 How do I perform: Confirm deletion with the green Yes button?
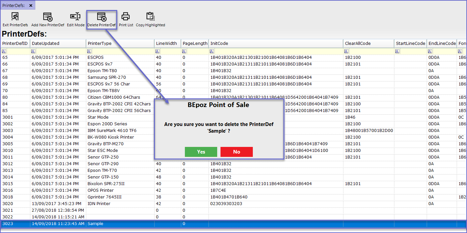tap(201, 152)
